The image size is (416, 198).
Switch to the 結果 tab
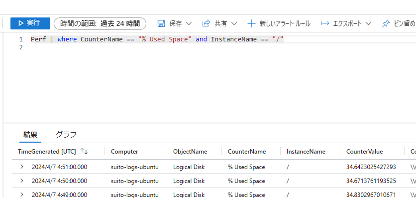[30, 135]
